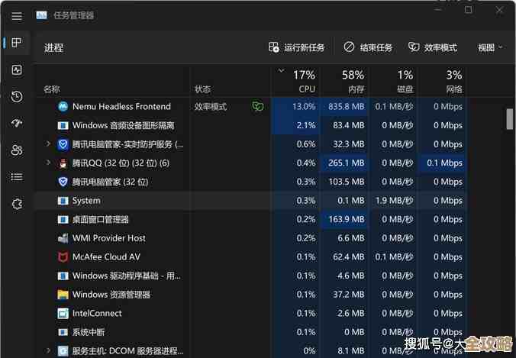Image resolution: width=516 pixels, height=358 pixels.
Task: Expand the 腾讯电脑管家-实时防护服务 process group
Action: pyautogui.click(x=48, y=144)
